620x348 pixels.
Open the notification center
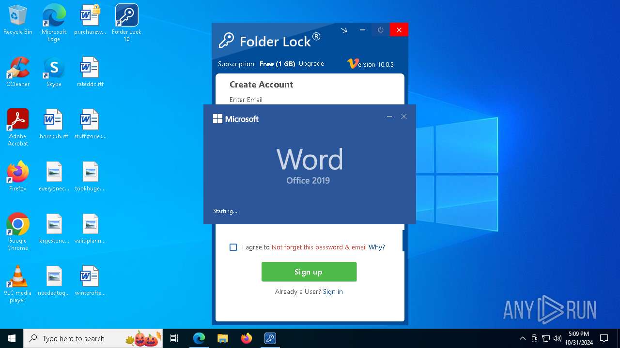point(604,338)
